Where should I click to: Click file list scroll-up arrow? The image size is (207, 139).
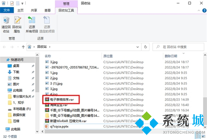click(x=205, y=55)
